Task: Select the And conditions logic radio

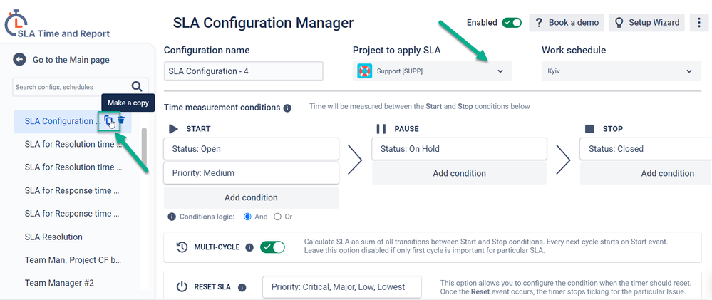Action: point(247,217)
